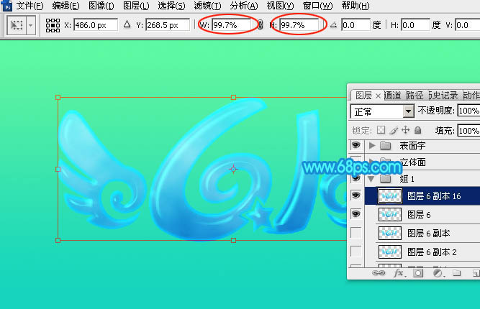Switch to the 动作 tab
The width and height of the screenshot is (480, 309).
click(471, 96)
